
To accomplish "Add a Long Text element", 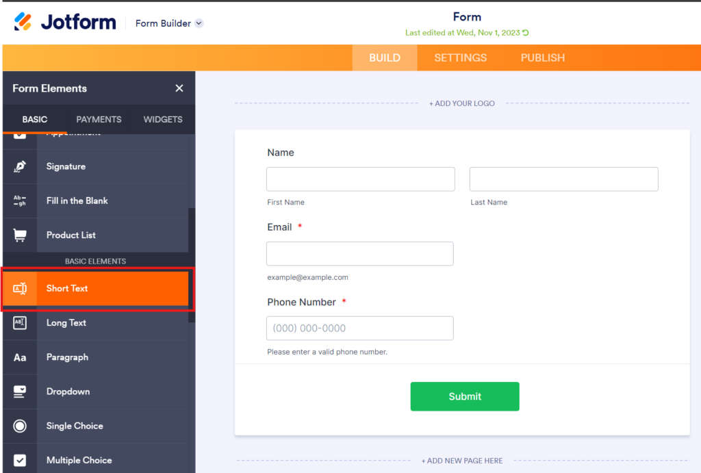I will [x=96, y=323].
